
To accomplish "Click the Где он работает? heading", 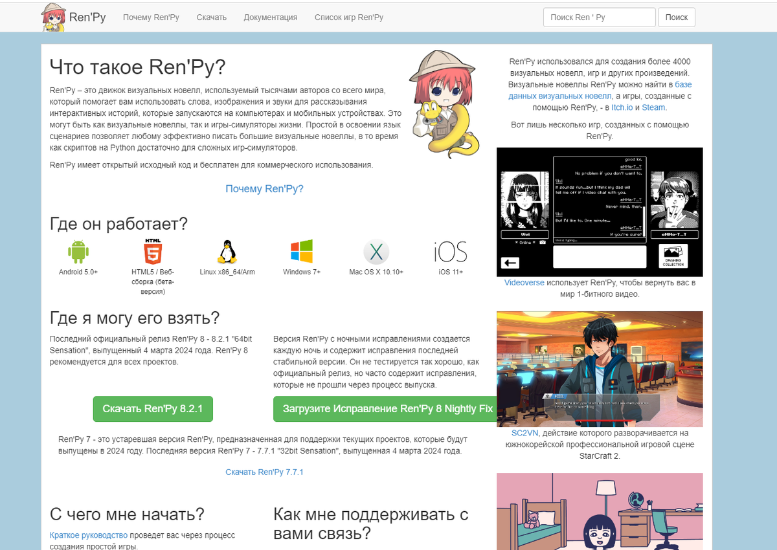I will coord(119,224).
